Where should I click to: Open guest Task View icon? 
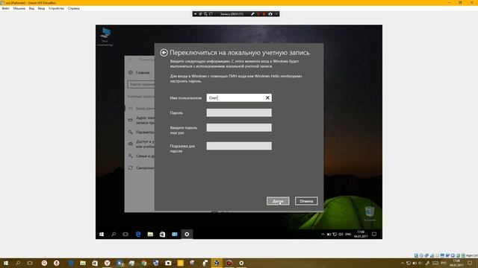pos(125,234)
